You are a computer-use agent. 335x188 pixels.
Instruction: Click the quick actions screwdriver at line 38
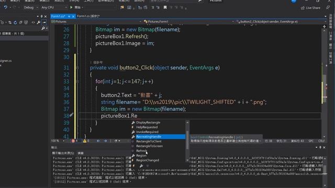click(x=72, y=115)
